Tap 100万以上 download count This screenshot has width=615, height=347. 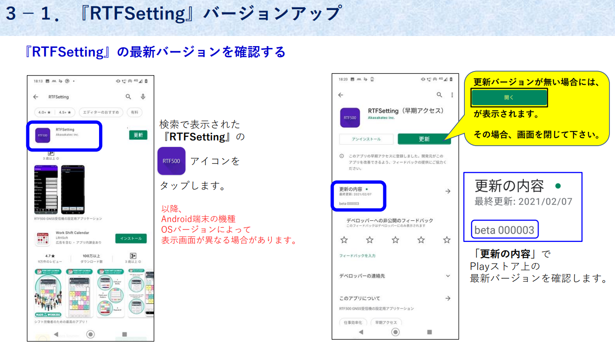tap(91, 258)
